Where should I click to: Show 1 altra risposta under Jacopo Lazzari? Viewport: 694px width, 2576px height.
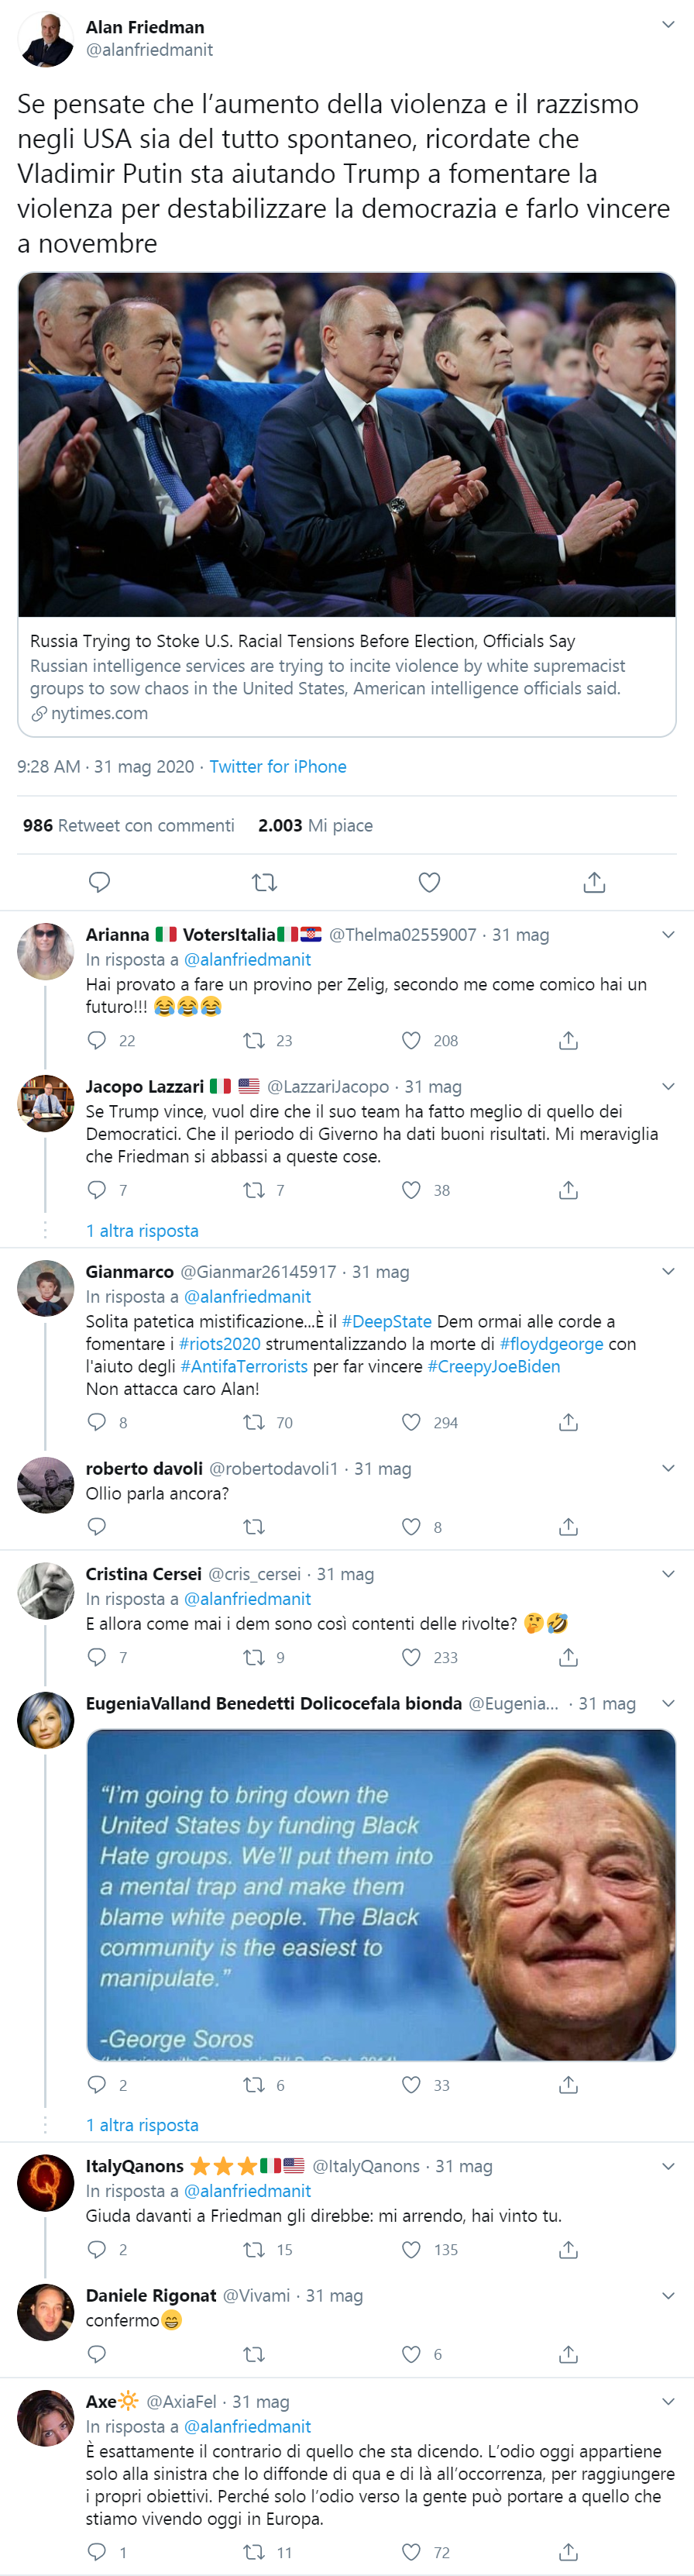pyautogui.click(x=142, y=1231)
